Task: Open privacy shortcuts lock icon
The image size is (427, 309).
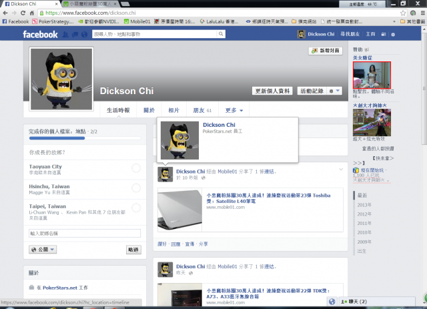Action: 384,34
